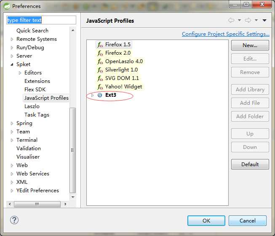
Task: Select the OpenLaszlo 4.0 profile text
Action: pyautogui.click(x=124, y=61)
